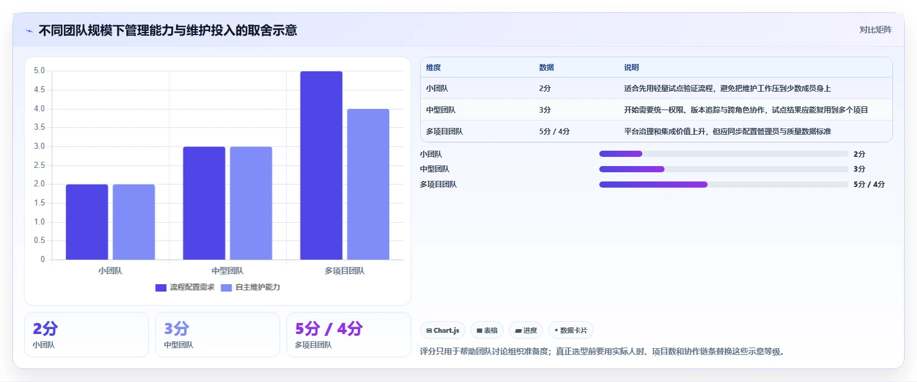Click the chart title 不同团队规模下管理能力与维护投入的取舍示意
The image size is (917, 382).
tap(168, 30)
